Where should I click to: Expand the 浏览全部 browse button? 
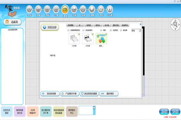tap(49, 27)
